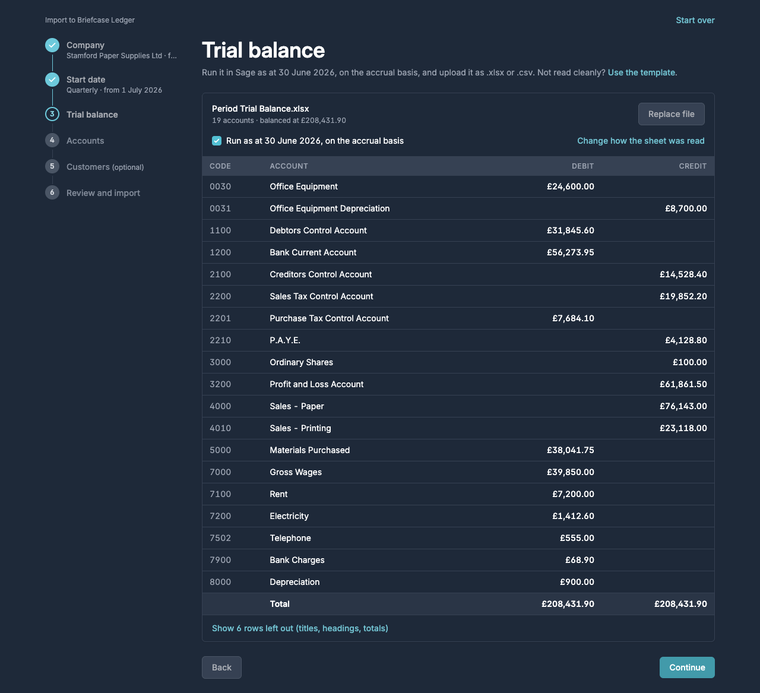Uncheck 'Run as at 30 June 2026' checkbox
This screenshot has height=693, width=760.
pos(217,141)
